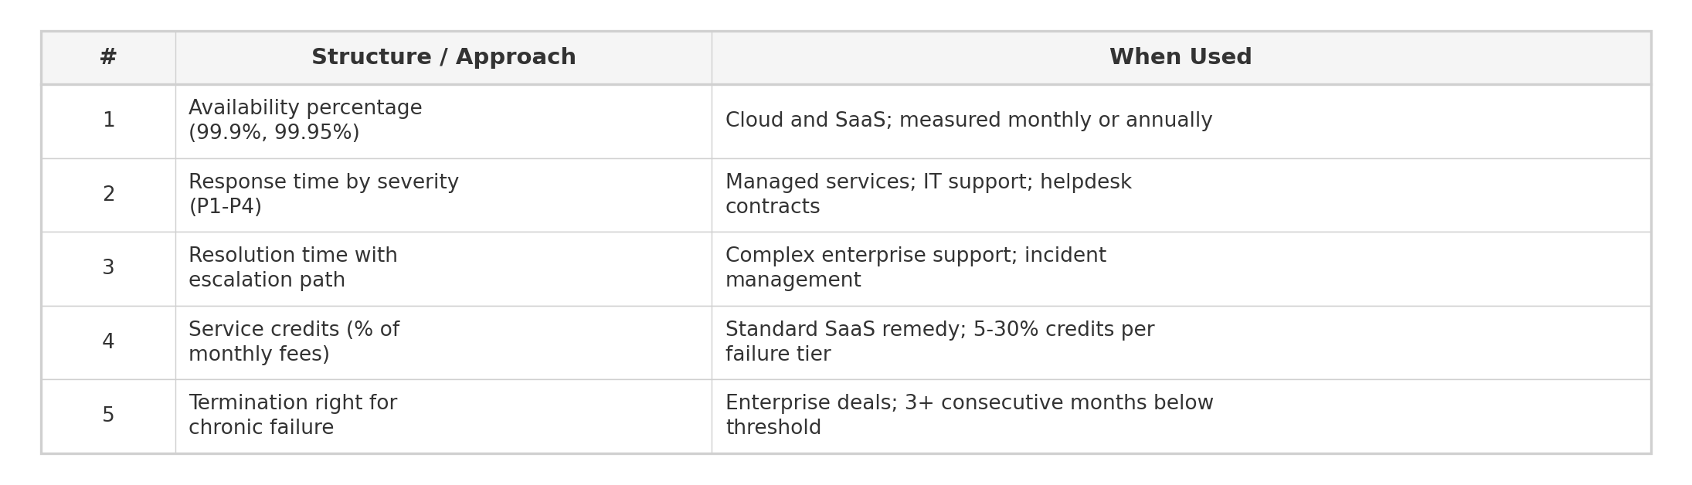Viewport: 1692px width, 485px height.
Task: Click 'Service credits (% of monthly fees)' cell
Action: tap(294, 342)
